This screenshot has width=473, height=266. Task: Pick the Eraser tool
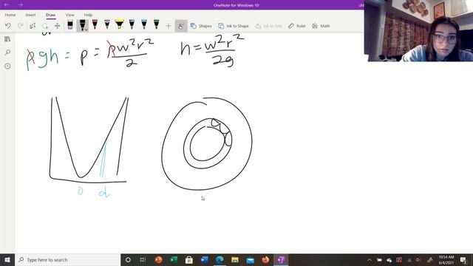(x=70, y=24)
